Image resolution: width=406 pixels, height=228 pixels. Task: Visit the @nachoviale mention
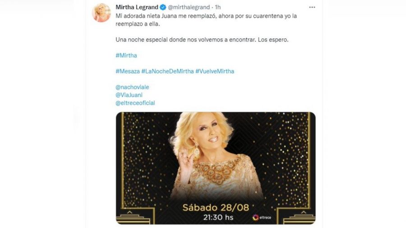click(132, 87)
